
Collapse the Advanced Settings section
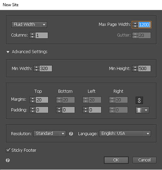pyautogui.click(x=8, y=52)
